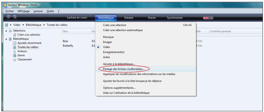Choose Créer une sélection in dropdown menu

(x=146, y=25)
